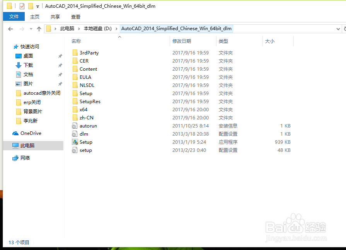Switch to the 共享 ribbon tab
Viewport: 346px width, 250px height.
[55, 17]
